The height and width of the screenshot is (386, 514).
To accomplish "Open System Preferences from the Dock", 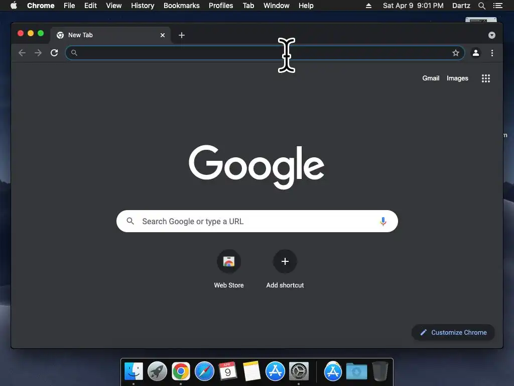I will coord(299,371).
